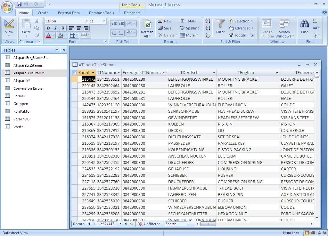Viewport: 328px width, 236px height.
Task: Click the Refresh All icon
Action: point(147,25)
